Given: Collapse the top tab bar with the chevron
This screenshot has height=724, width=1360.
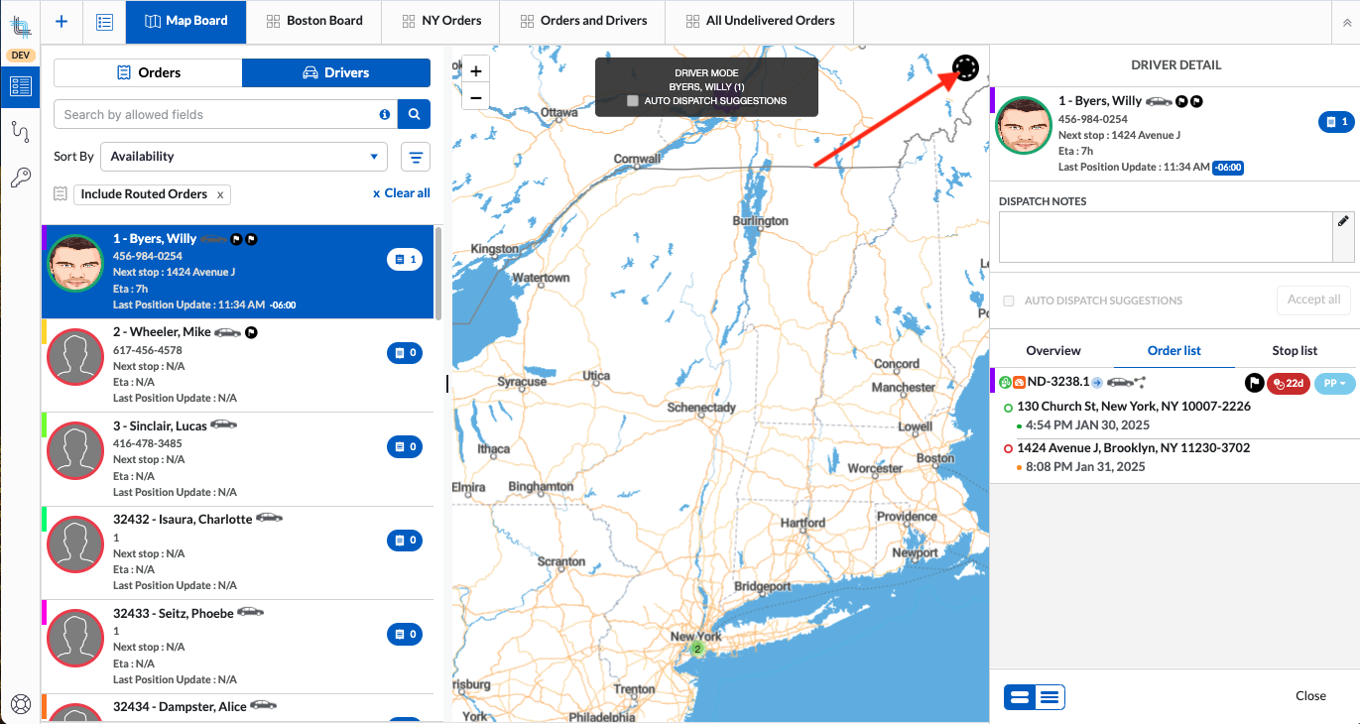Looking at the screenshot, I should tap(1346, 21).
